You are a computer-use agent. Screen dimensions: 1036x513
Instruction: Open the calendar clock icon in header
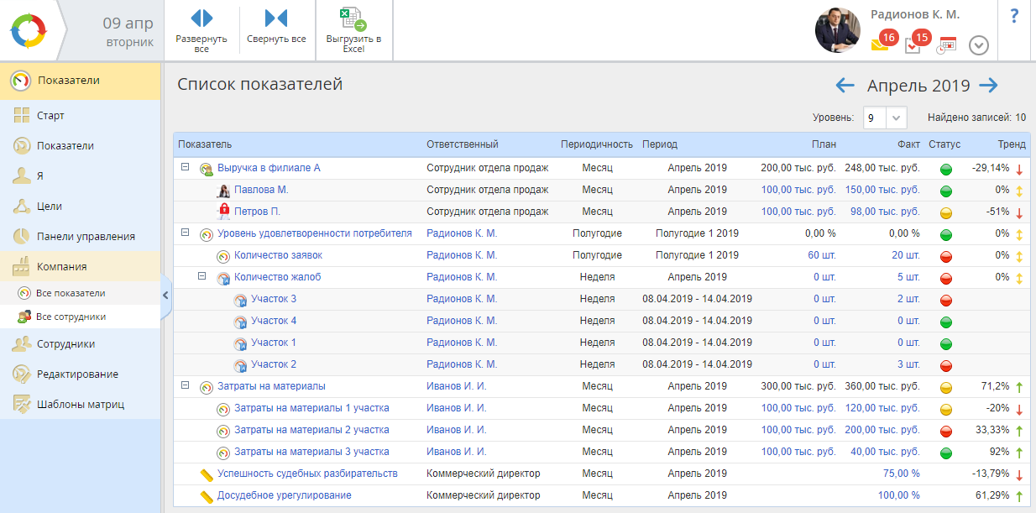(946, 45)
